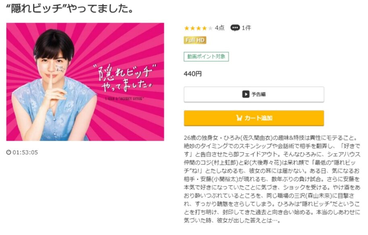The width and height of the screenshot is (368, 235).
Task: Click the third rating star
Action: (198, 28)
